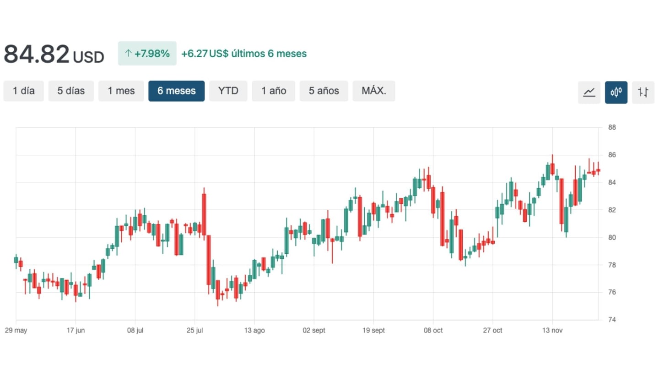659x371 pixels.
Task: Click the 88 label on price axis
Action: pos(612,127)
